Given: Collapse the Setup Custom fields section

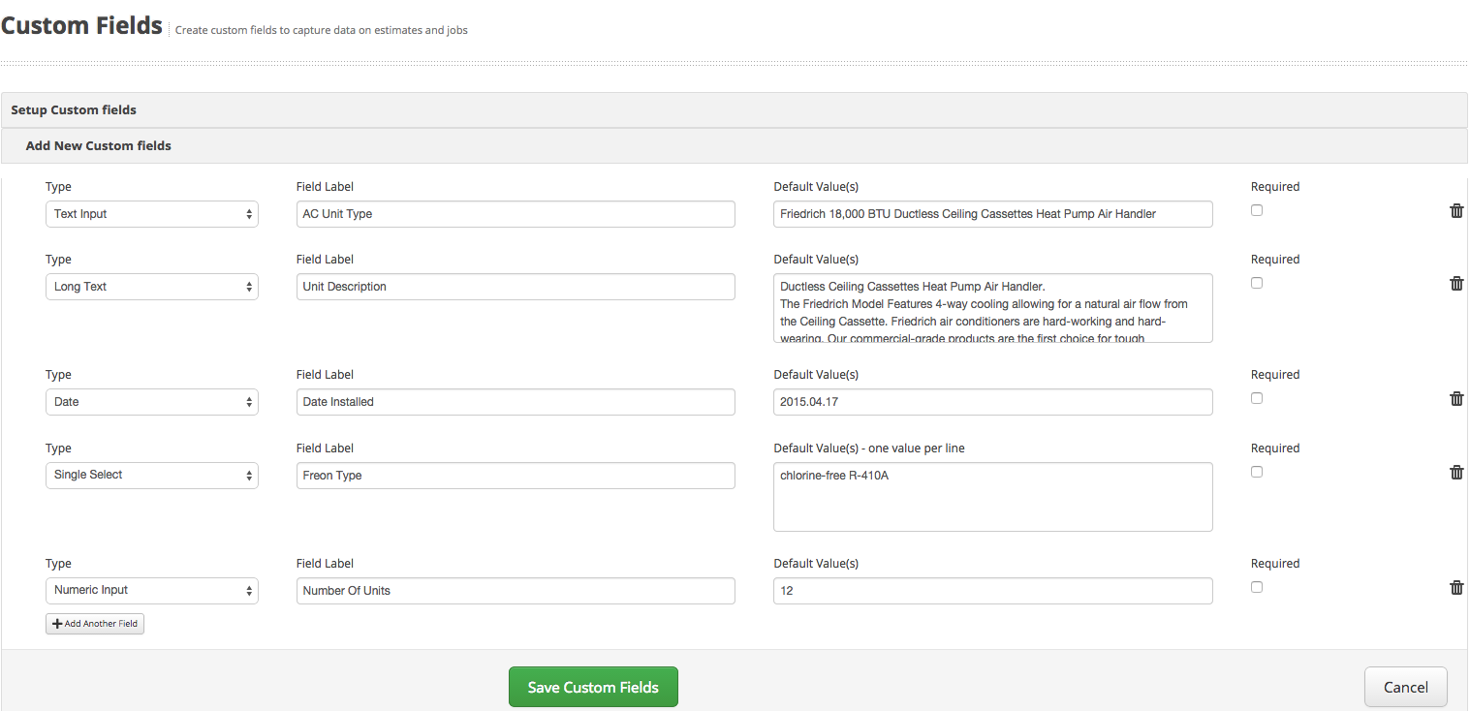Looking at the screenshot, I should pyautogui.click(x=734, y=110).
